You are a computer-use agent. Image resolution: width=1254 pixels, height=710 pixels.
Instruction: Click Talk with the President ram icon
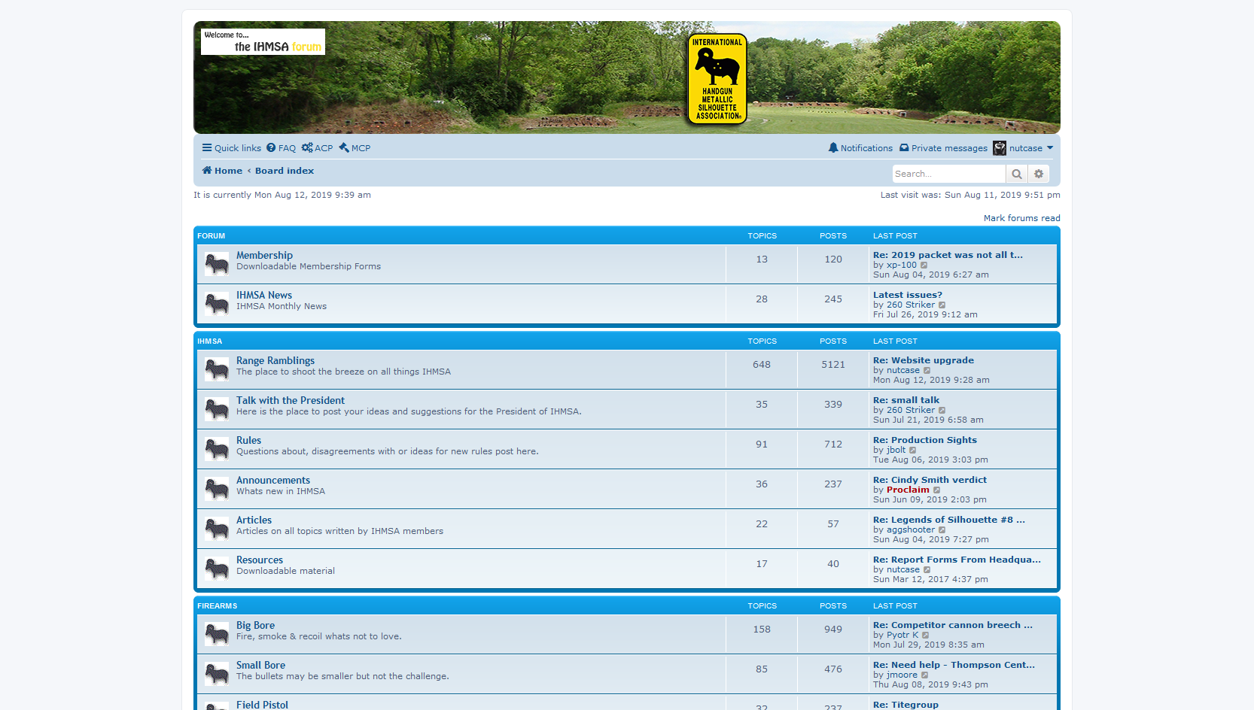(217, 409)
